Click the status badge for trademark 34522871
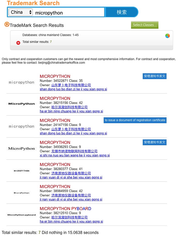180x237 pixels. point(154,76)
